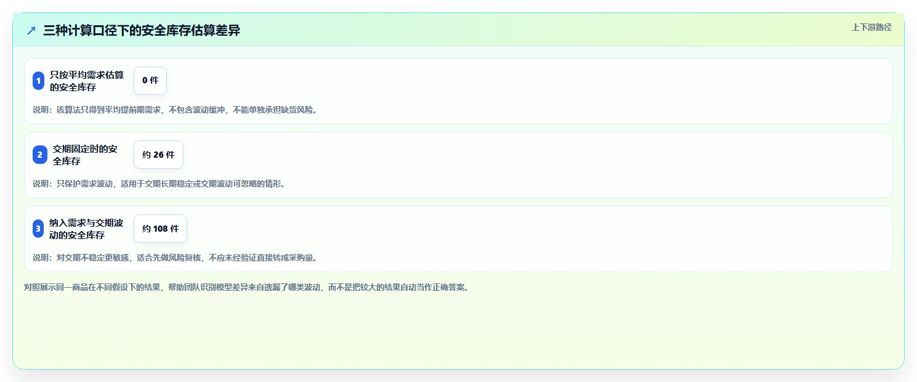This screenshot has height=382, width=917.
Task: Click the number 1 step badge
Action: (x=38, y=81)
